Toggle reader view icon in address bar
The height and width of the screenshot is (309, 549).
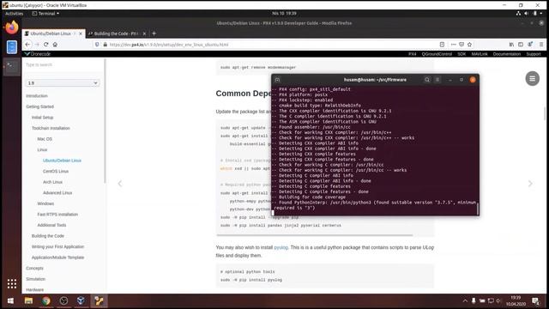pyautogui.click(x=442, y=45)
